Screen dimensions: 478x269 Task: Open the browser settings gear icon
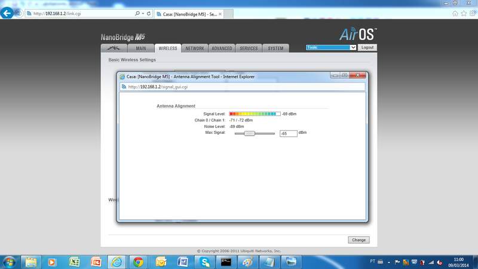pyautogui.click(x=473, y=13)
